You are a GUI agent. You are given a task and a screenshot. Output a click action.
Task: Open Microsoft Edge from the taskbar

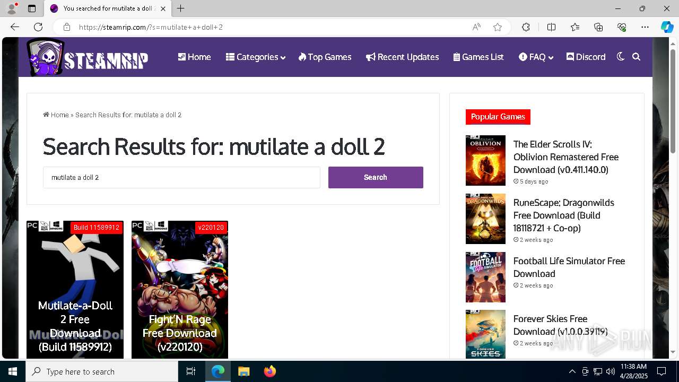tap(218, 371)
